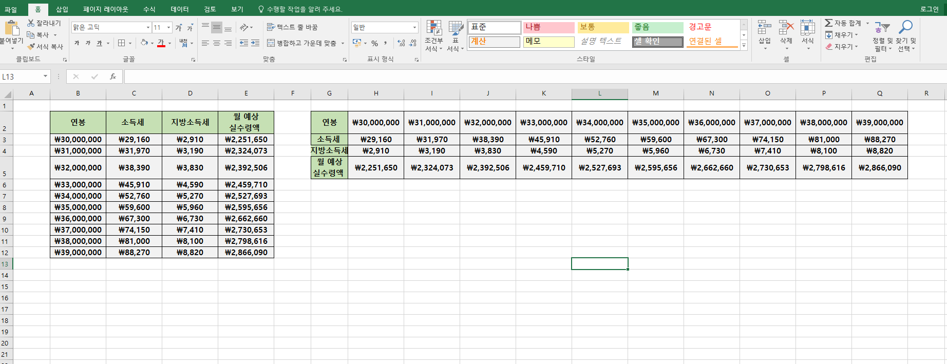Image resolution: width=947 pixels, height=364 pixels.
Task: Increase the cell indent
Action: 255,43
